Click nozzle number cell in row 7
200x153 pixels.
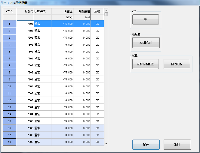25,65
